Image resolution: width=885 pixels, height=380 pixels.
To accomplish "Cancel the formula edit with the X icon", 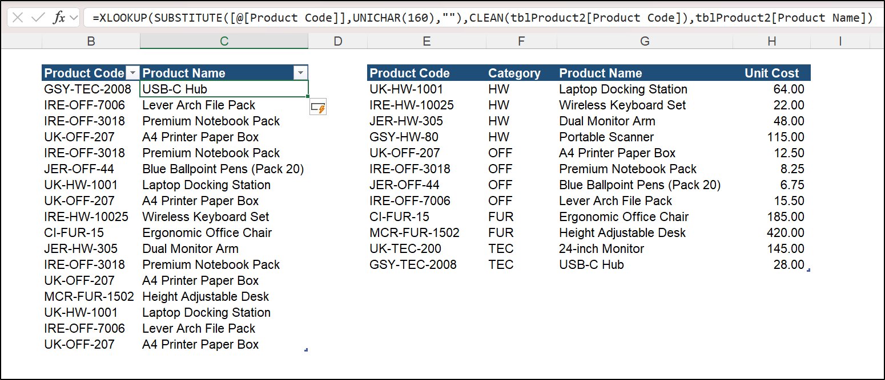I will 18,18.
